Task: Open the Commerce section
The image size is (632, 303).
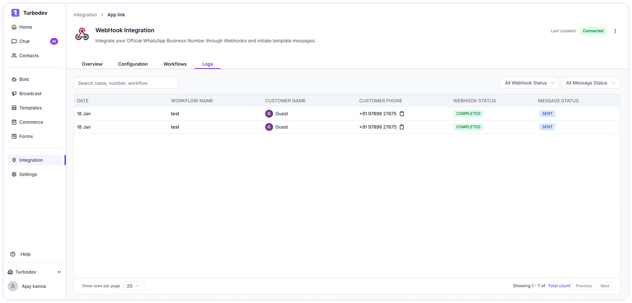Action: 31,122
